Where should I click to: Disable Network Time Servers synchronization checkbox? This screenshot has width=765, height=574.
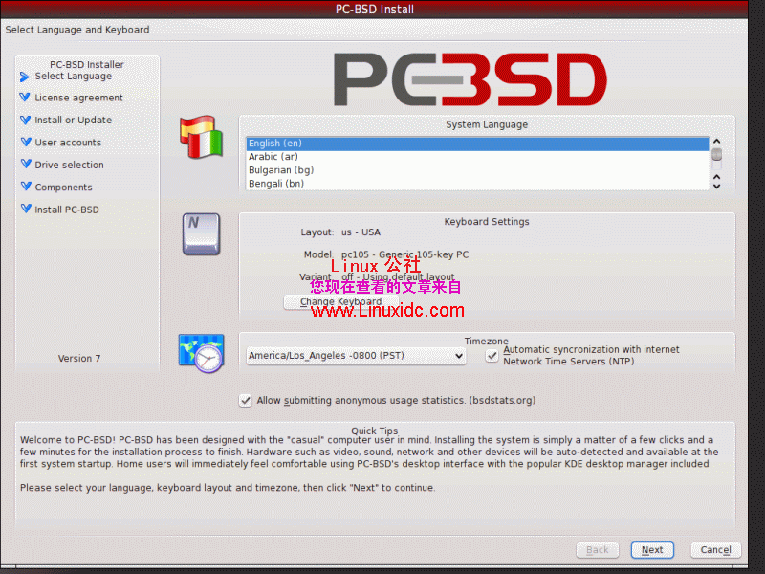(492, 355)
